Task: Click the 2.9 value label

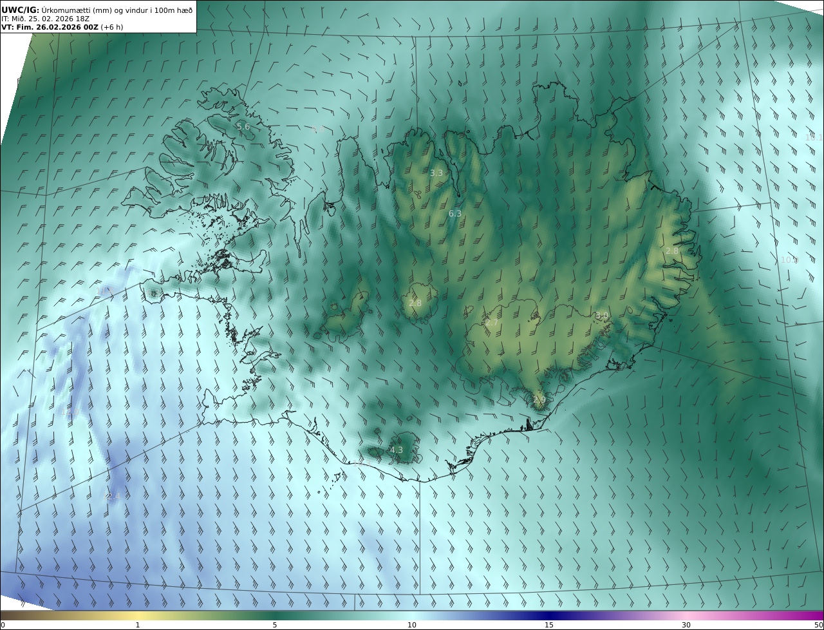Action: 539,400
